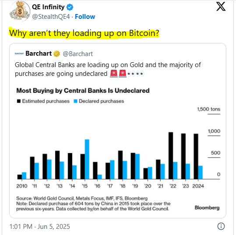
Task: Click the first red siren emoji
Action: coord(114,74)
